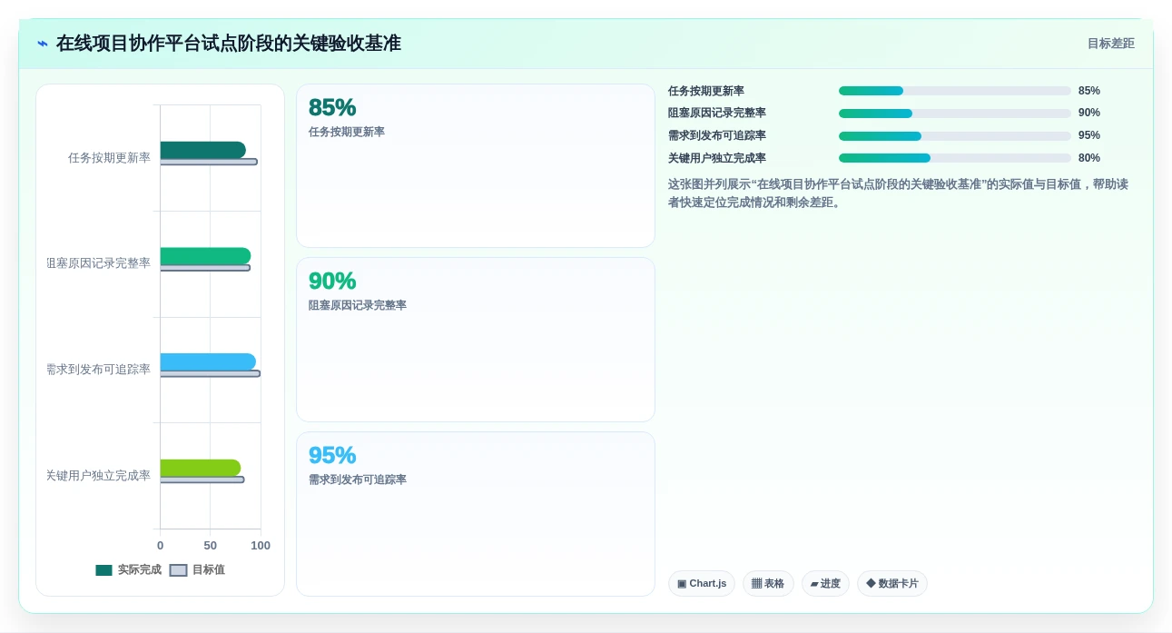Click the 阻塞原因记录完整率 card caption
The width and height of the screenshot is (1172, 633).
coord(358,305)
